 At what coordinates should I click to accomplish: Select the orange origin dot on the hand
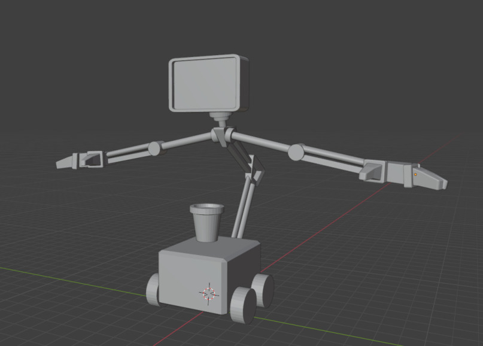click(x=415, y=175)
